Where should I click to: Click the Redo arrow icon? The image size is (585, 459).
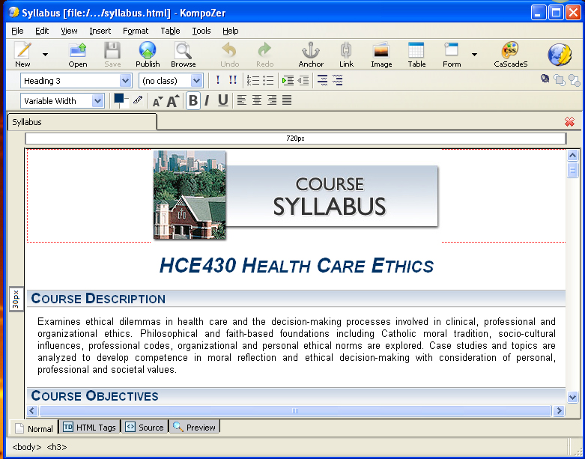point(265,55)
